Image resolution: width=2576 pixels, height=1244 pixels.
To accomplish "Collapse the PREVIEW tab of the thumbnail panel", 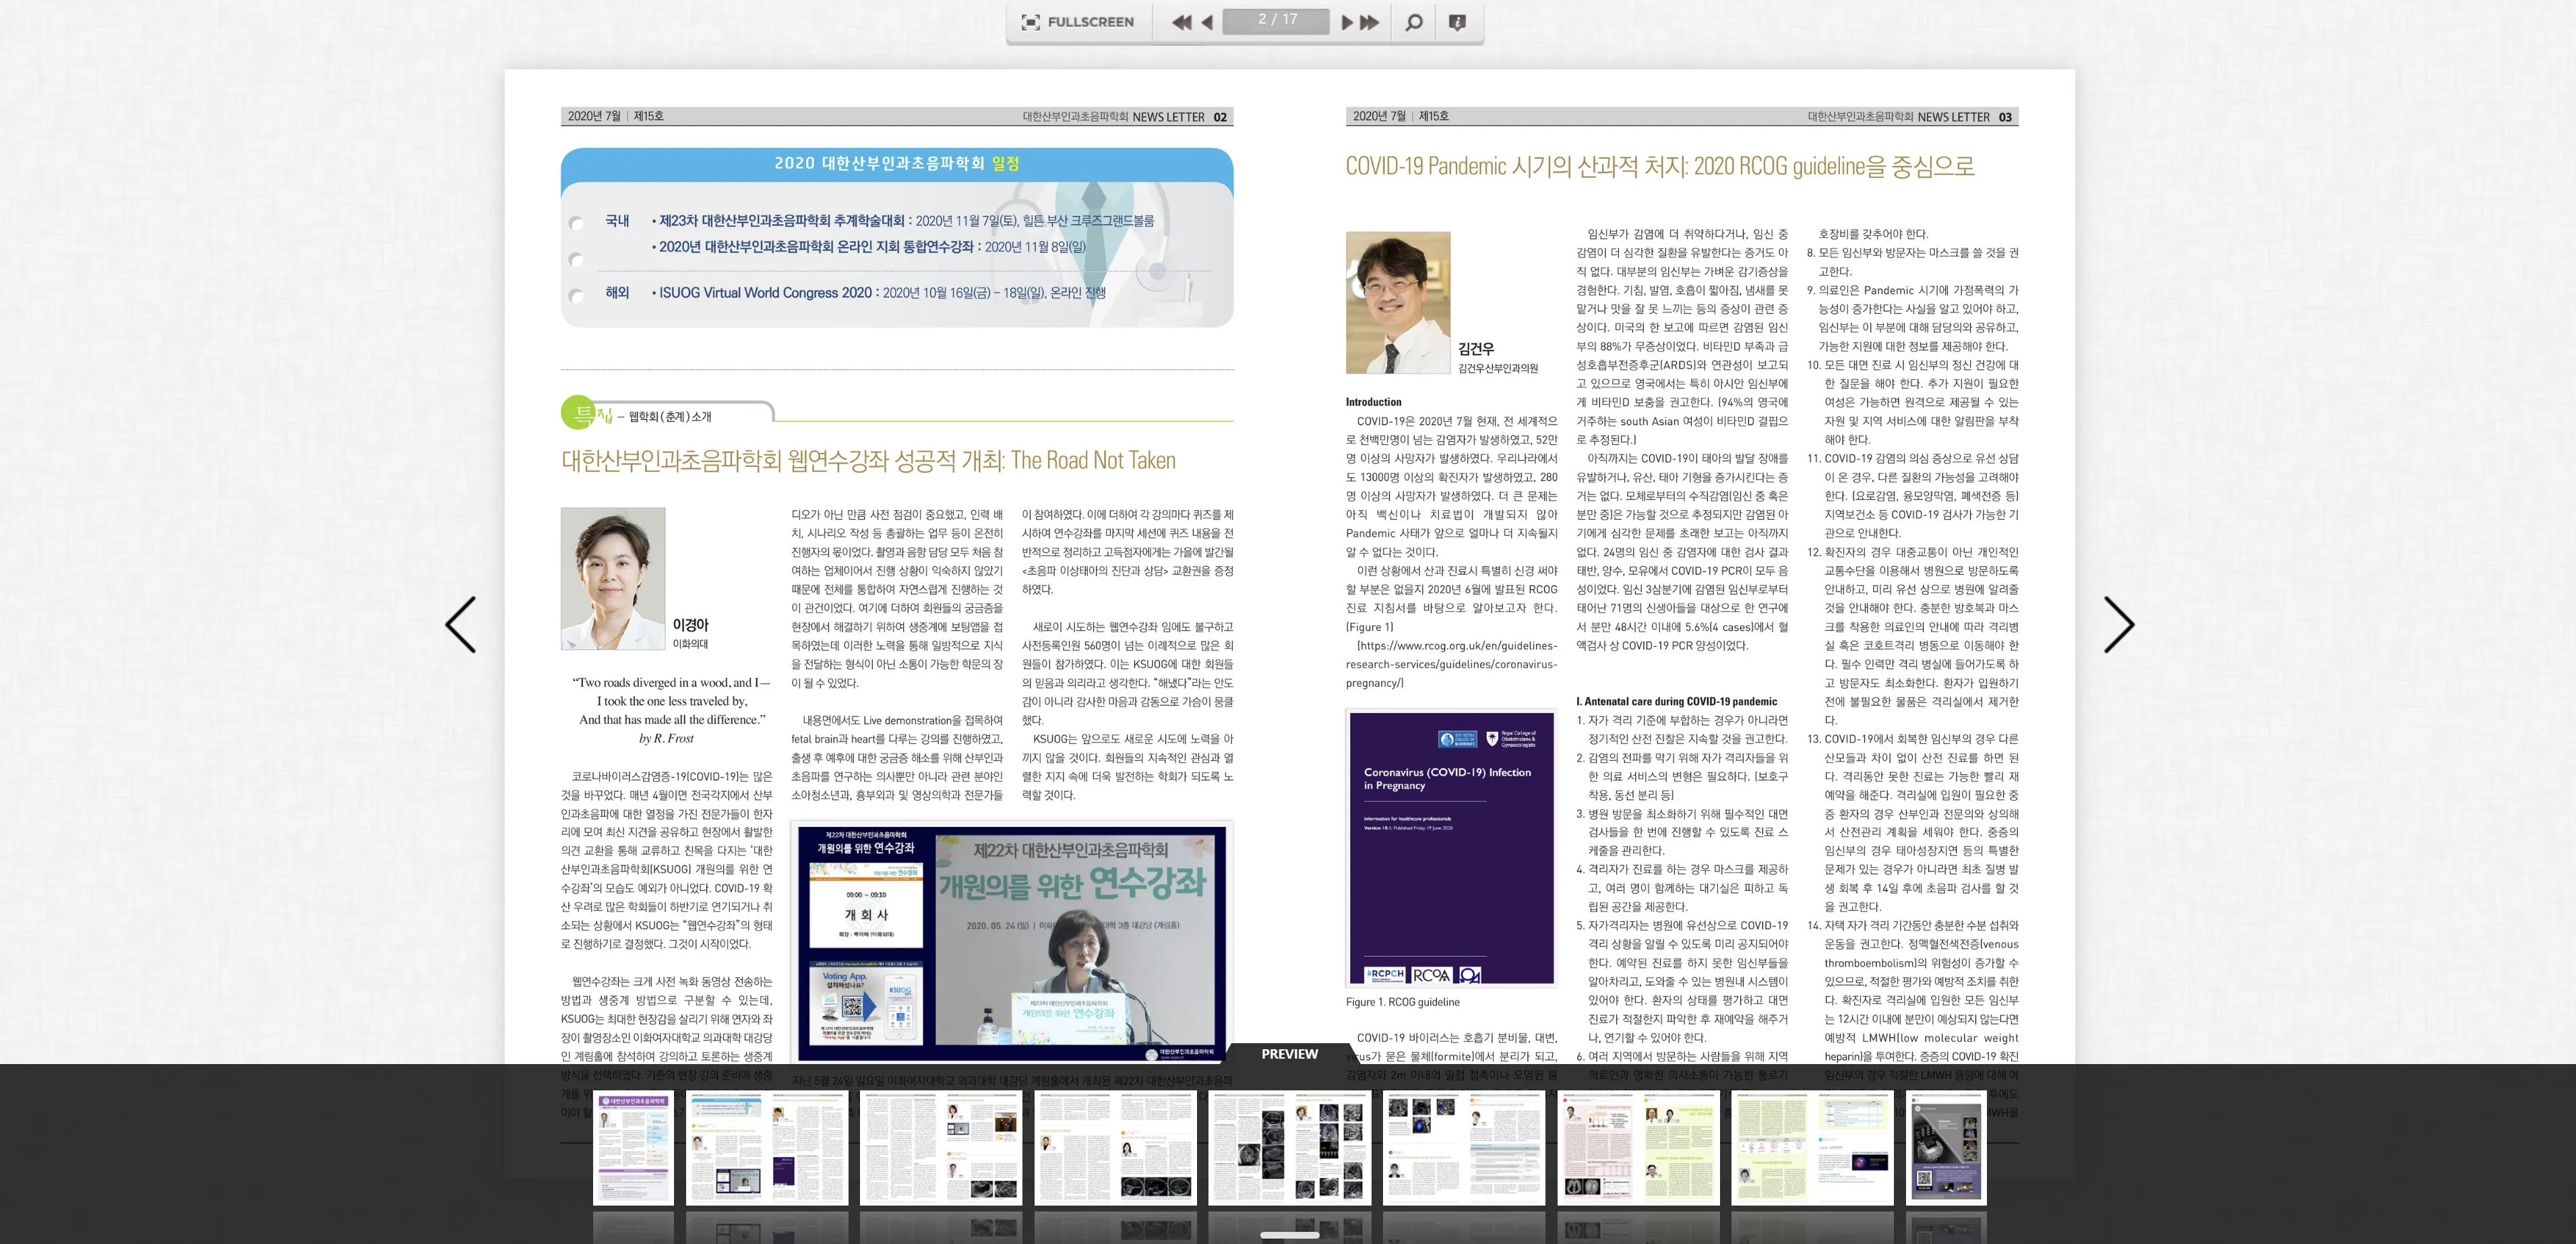I will pyautogui.click(x=1289, y=1054).
